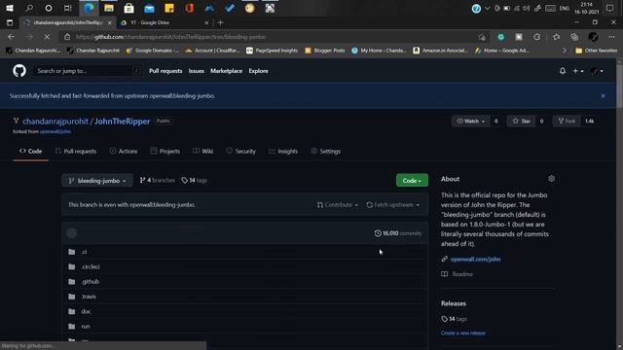
Task: Open the user avatar menu on GitHub
Action: pos(597,71)
